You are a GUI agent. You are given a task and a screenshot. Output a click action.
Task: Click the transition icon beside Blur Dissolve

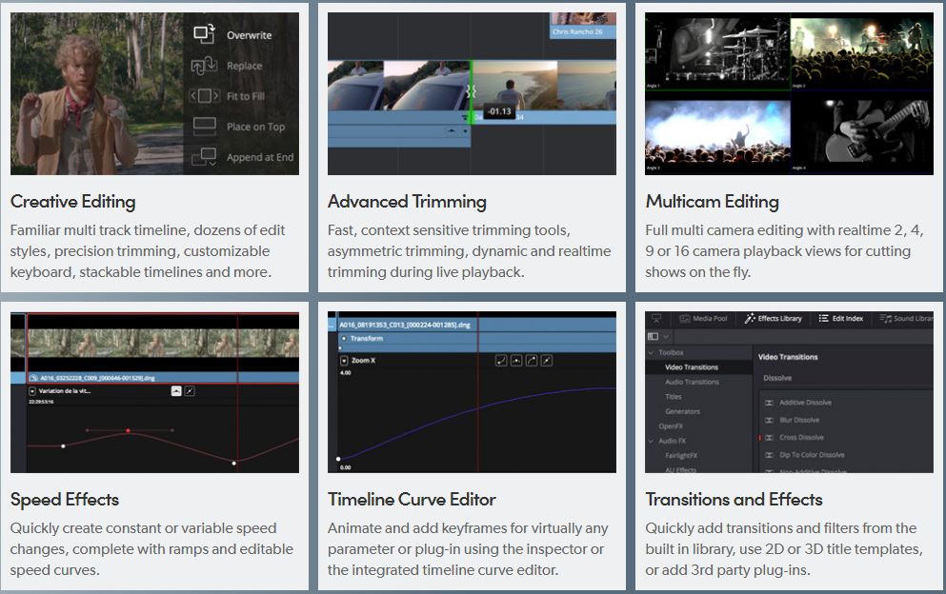click(x=769, y=421)
